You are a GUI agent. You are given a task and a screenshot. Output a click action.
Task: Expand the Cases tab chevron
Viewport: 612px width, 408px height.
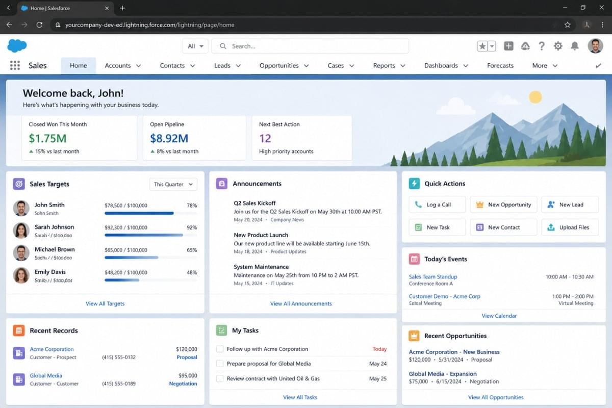click(x=352, y=66)
